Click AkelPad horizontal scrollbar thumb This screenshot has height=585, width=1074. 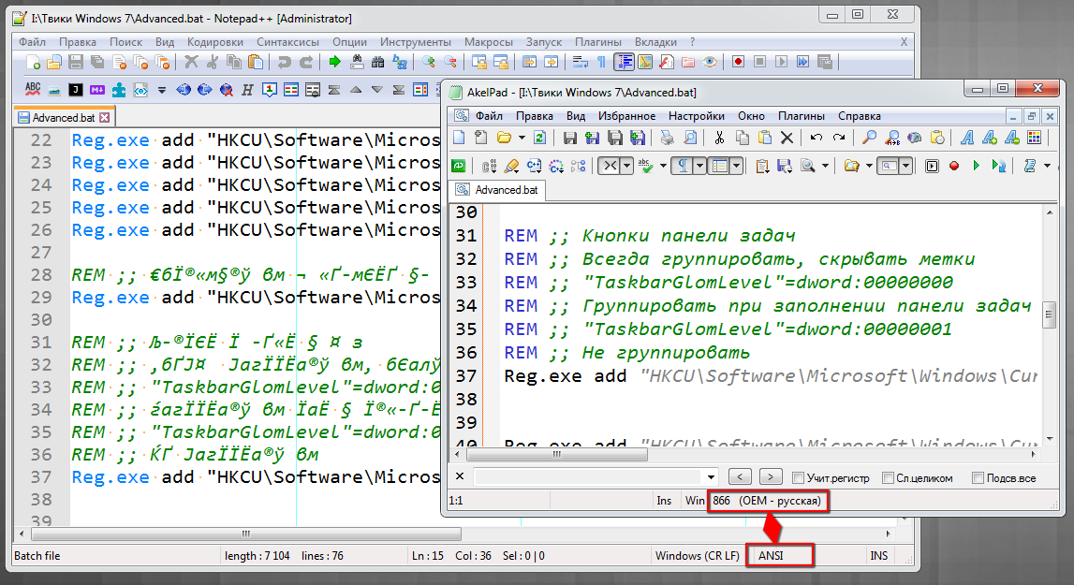pos(557,454)
